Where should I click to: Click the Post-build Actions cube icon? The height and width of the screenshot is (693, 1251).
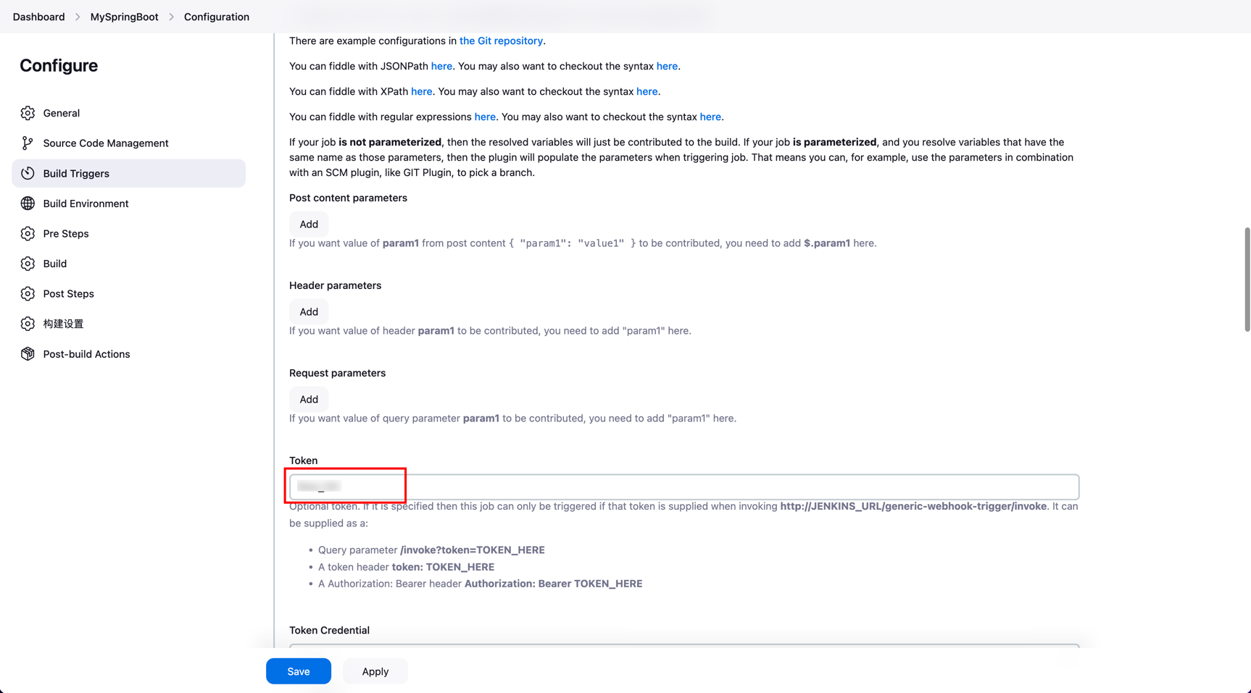(x=28, y=354)
